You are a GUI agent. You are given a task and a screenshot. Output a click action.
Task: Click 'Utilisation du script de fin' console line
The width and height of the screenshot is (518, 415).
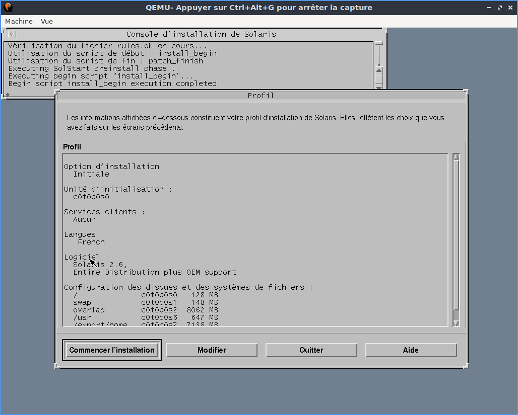point(105,61)
